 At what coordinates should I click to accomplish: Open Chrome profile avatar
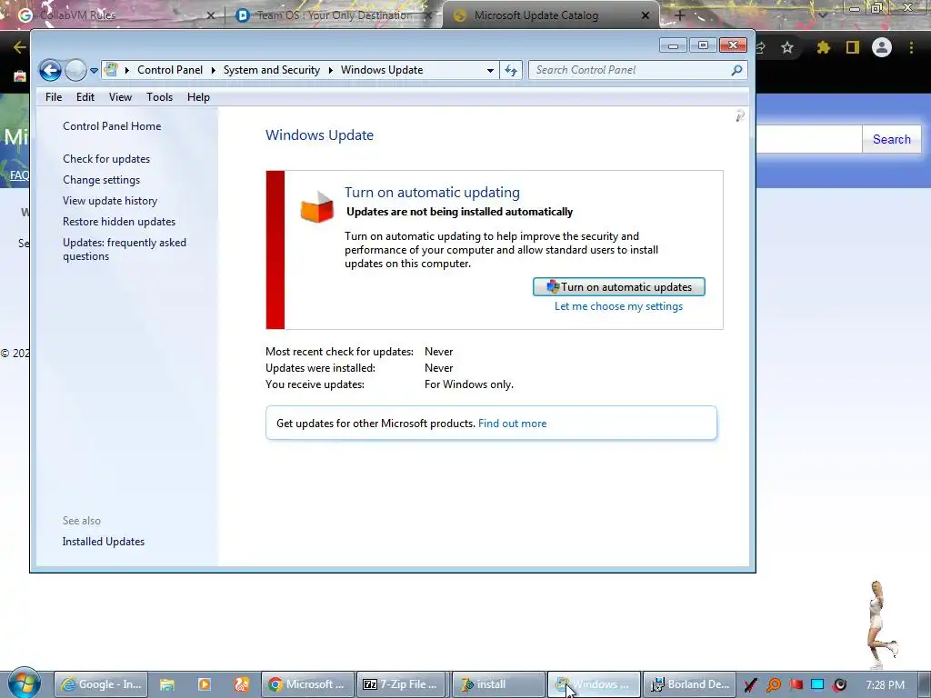(882, 47)
